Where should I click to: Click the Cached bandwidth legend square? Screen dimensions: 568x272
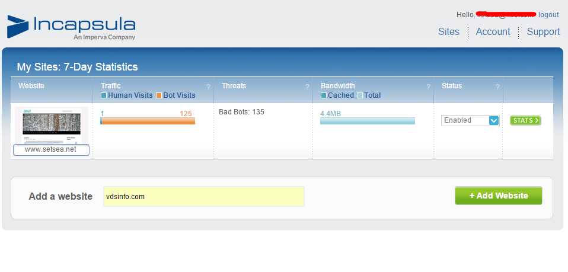pos(324,95)
